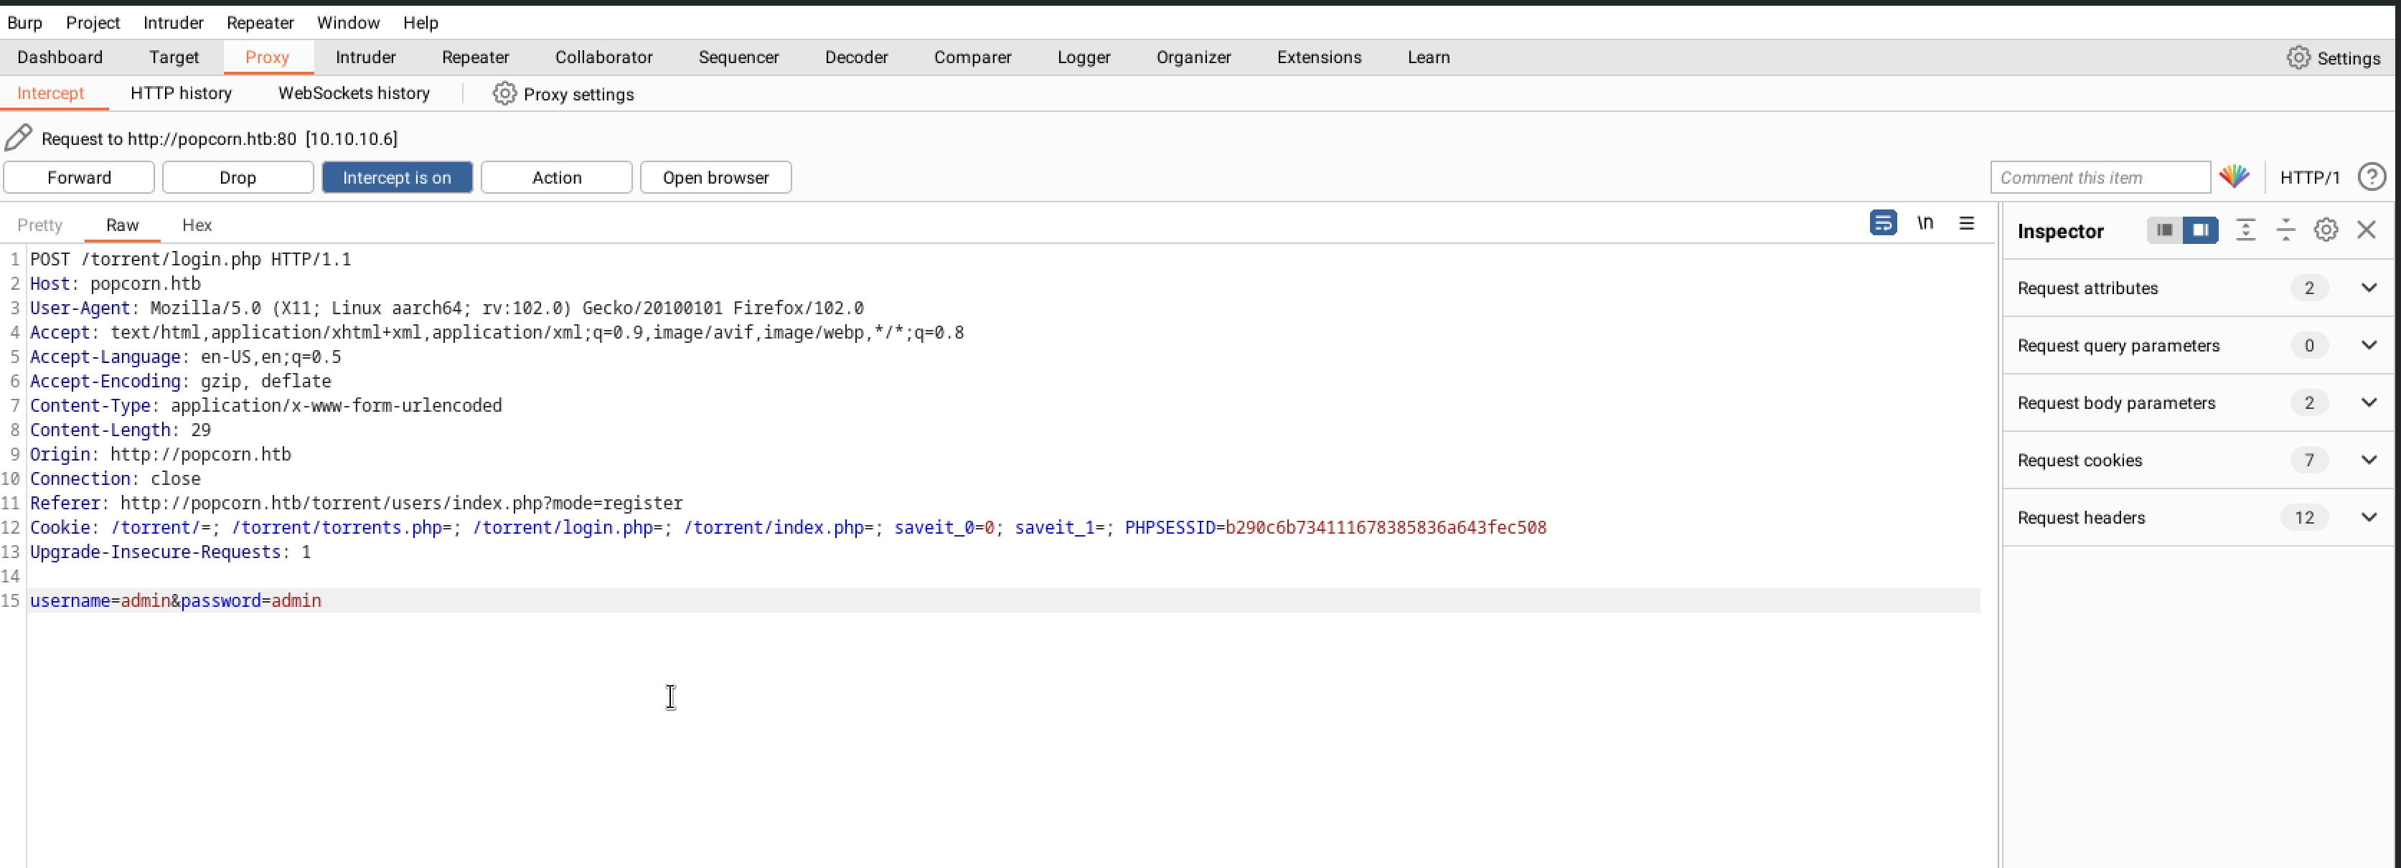Open Inspector settings gear icon
The width and height of the screenshot is (2401, 868).
2326,230
